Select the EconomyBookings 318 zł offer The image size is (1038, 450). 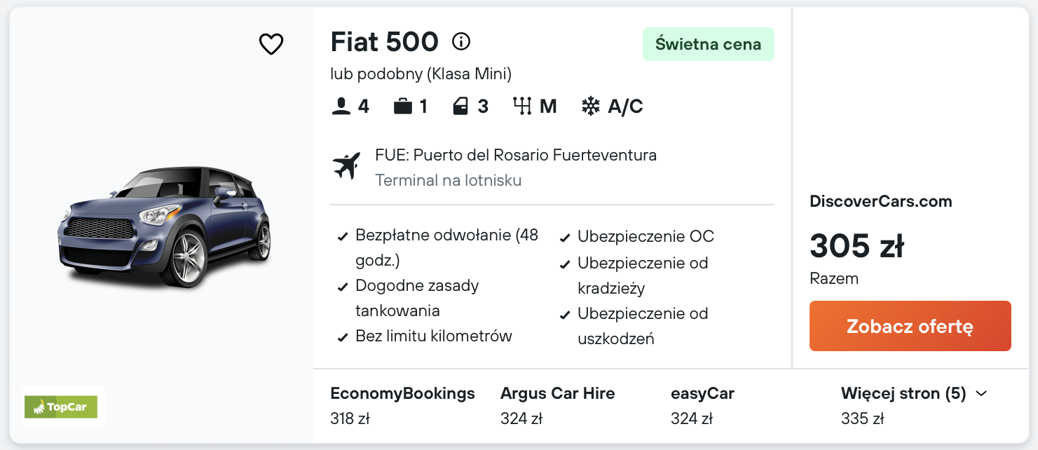[402, 406]
